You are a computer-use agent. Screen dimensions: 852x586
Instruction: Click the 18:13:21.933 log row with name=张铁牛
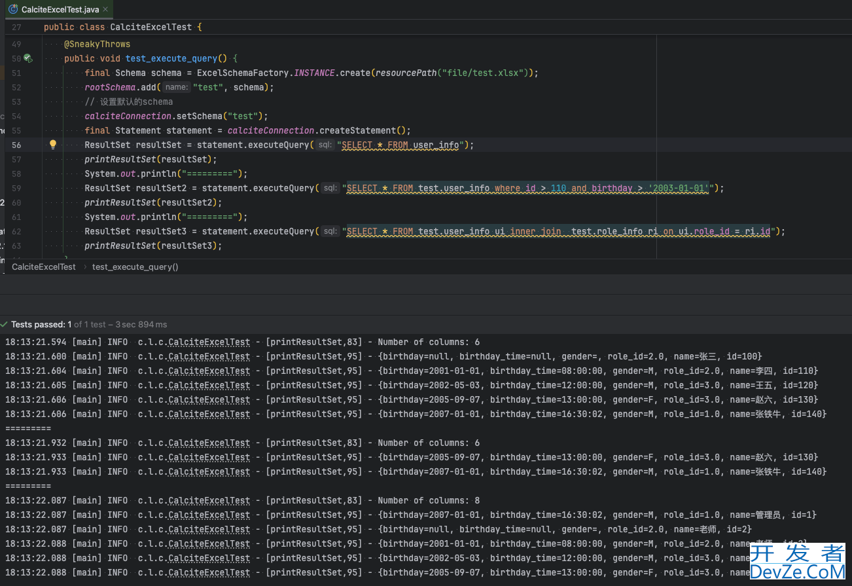(x=416, y=471)
